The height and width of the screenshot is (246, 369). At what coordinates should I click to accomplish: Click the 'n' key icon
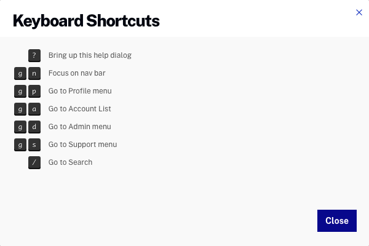click(x=34, y=73)
